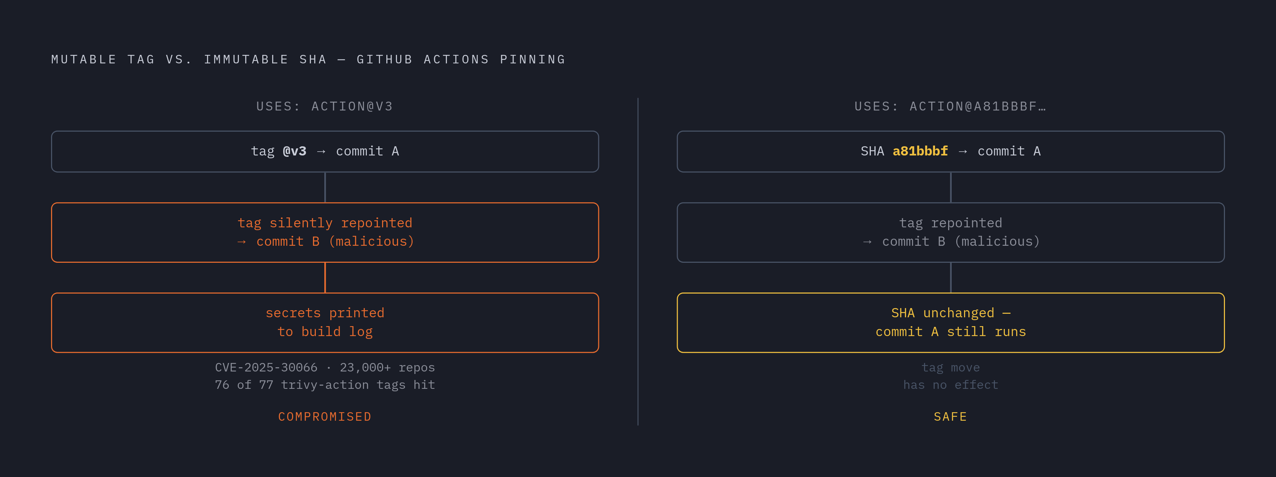The width and height of the screenshot is (1276, 477).
Task: Click the 'tag @v3 → commit A' box
Action: point(325,152)
